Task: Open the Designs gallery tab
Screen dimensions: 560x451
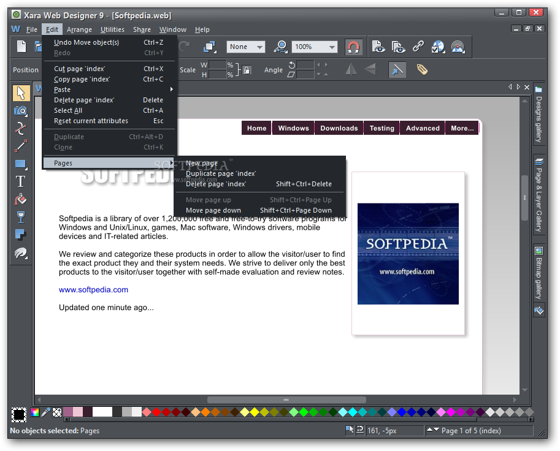Action: 539,114
